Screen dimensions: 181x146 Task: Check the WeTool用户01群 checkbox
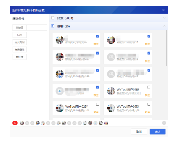coord(149,87)
